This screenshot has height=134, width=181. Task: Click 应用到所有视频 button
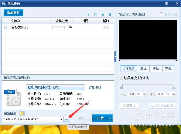(x=162, y=106)
